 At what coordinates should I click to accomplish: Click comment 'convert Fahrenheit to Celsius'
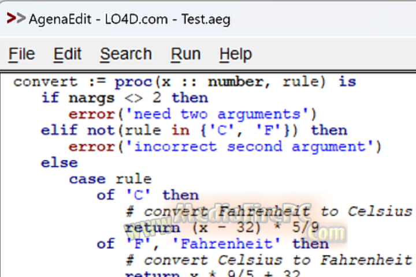(269, 212)
